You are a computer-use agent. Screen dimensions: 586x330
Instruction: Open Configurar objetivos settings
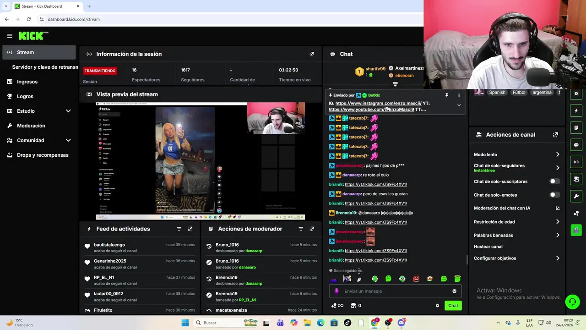(516, 258)
